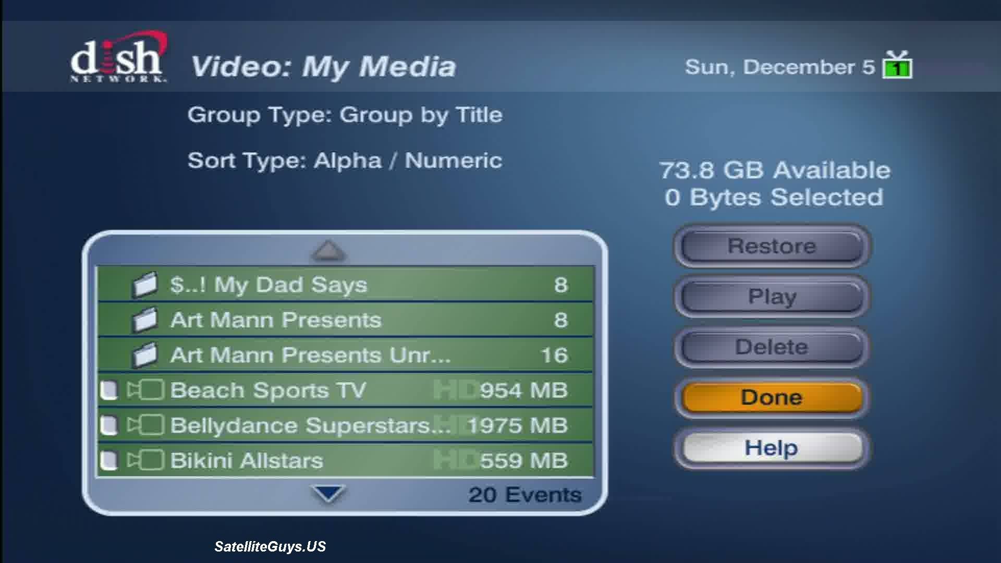Click "0 Bytes Selected" text
Image resolution: width=1001 pixels, height=563 pixels.
(x=774, y=198)
